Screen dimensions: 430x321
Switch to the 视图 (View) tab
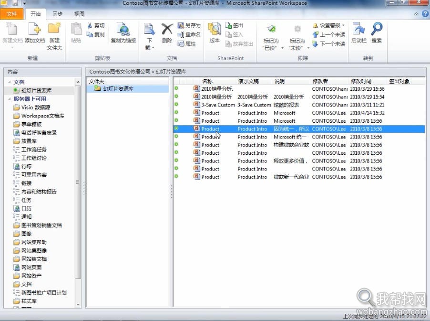79,14
